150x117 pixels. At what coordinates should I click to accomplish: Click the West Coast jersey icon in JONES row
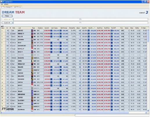pyautogui.click(x=32, y=61)
